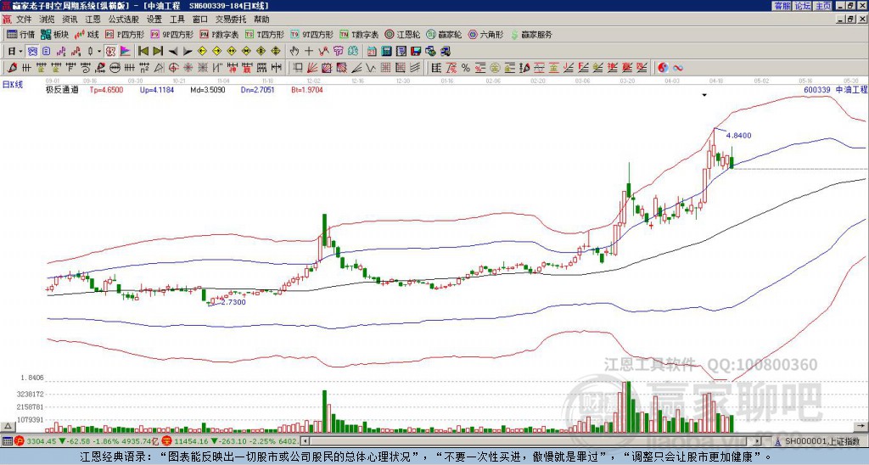The width and height of the screenshot is (869, 465).
Task: Click the 板块 sector toolbar button
Action: pos(54,34)
